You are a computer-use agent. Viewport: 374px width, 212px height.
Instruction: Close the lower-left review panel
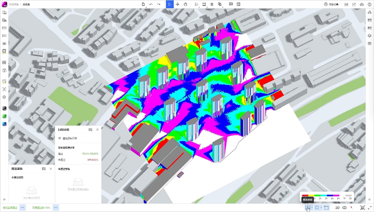[x=51, y=169]
